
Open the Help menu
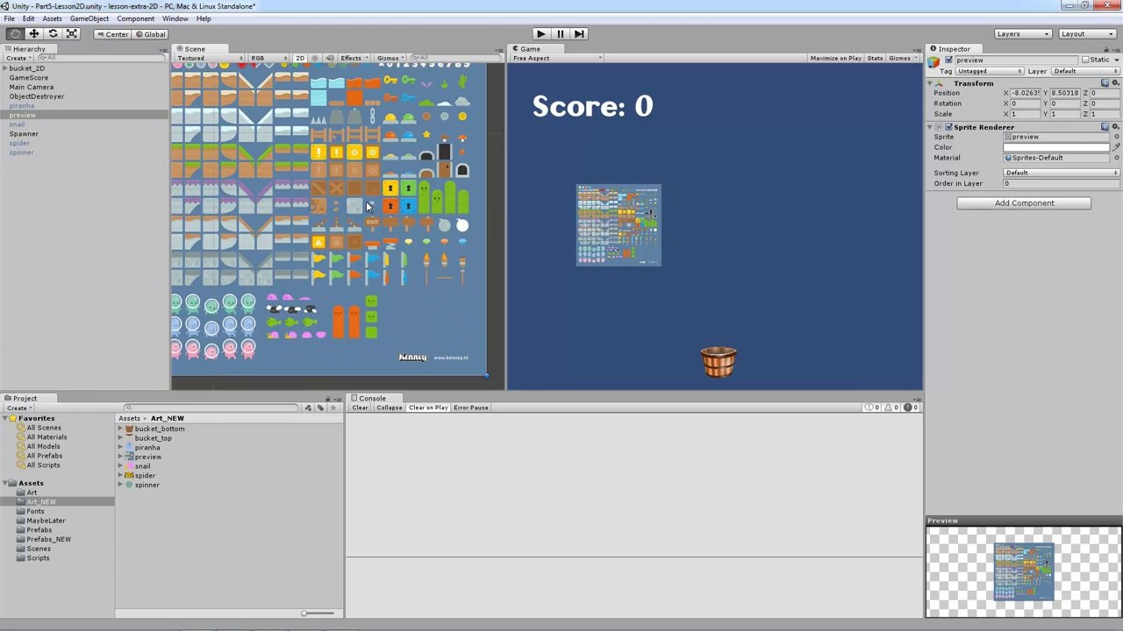(204, 18)
